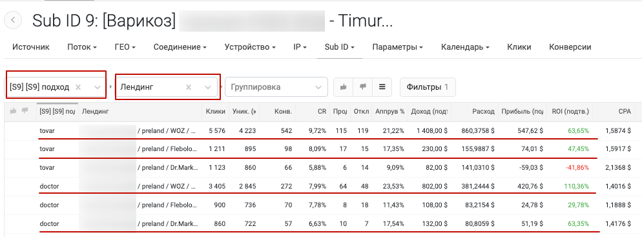The image size is (642, 237).
Task: Open the Календарь menu
Action: click(465, 47)
